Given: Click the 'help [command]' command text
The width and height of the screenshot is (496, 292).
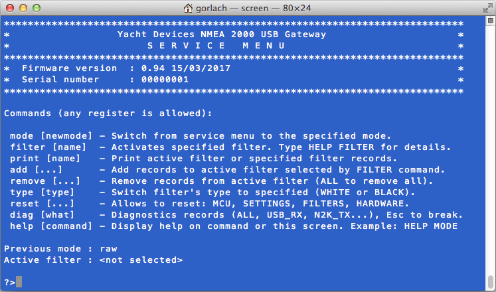Looking at the screenshot, I should pyautogui.click(x=50, y=226).
